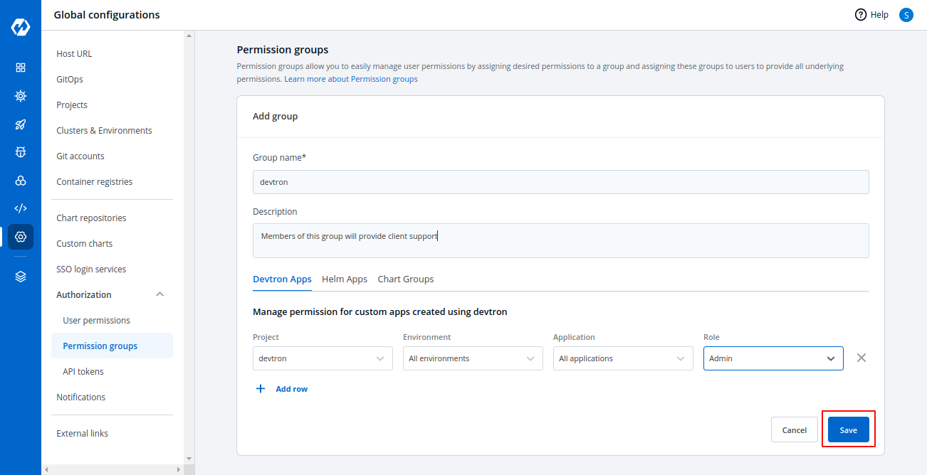
Task: Open Applications grid icon in sidebar
Action: 21,68
